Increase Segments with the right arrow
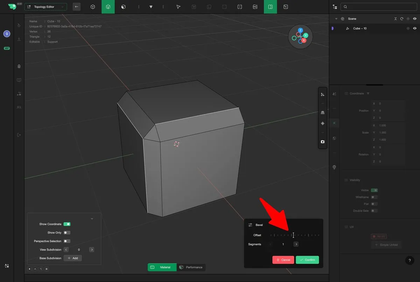Viewport: 420px width, 282px height. (x=296, y=244)
